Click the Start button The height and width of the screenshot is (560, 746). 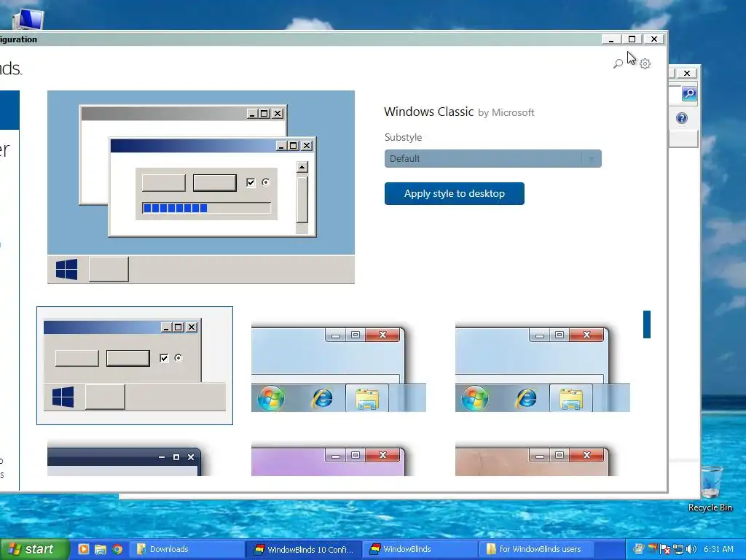click(x=34, y=549)
